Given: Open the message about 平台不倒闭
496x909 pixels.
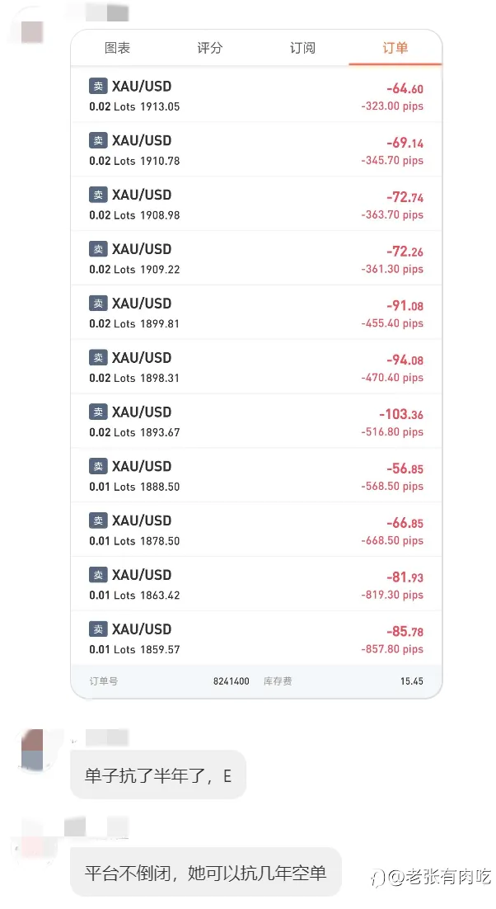Looking at the screenshot, I should tap(205, 873).
